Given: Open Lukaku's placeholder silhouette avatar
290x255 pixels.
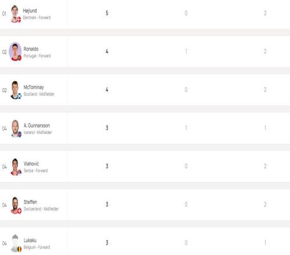Looking at the screenshot, I should 16,243.
